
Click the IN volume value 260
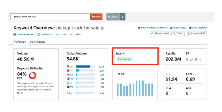[x=102, y=83]
